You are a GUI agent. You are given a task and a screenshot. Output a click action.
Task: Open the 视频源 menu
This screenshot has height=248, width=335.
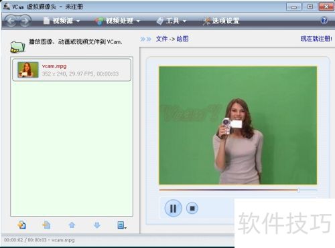pos(62,21)
